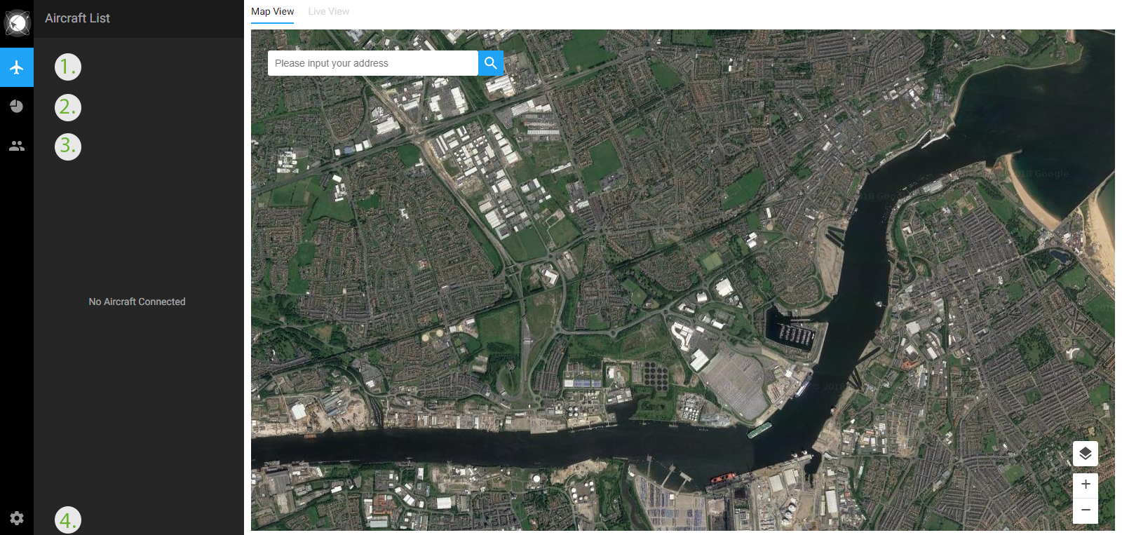The height and width of the screenshot is (535, 1122).
Task: Open the pie chart sidebar section
Action: click(17, 107)
